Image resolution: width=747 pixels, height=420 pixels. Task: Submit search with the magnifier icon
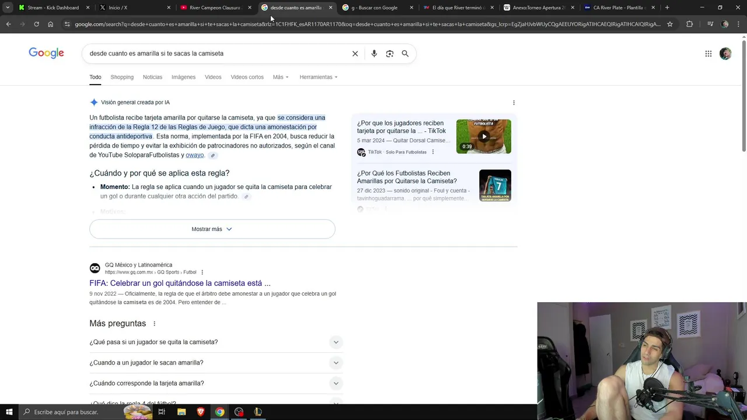(x=405, y=54)
